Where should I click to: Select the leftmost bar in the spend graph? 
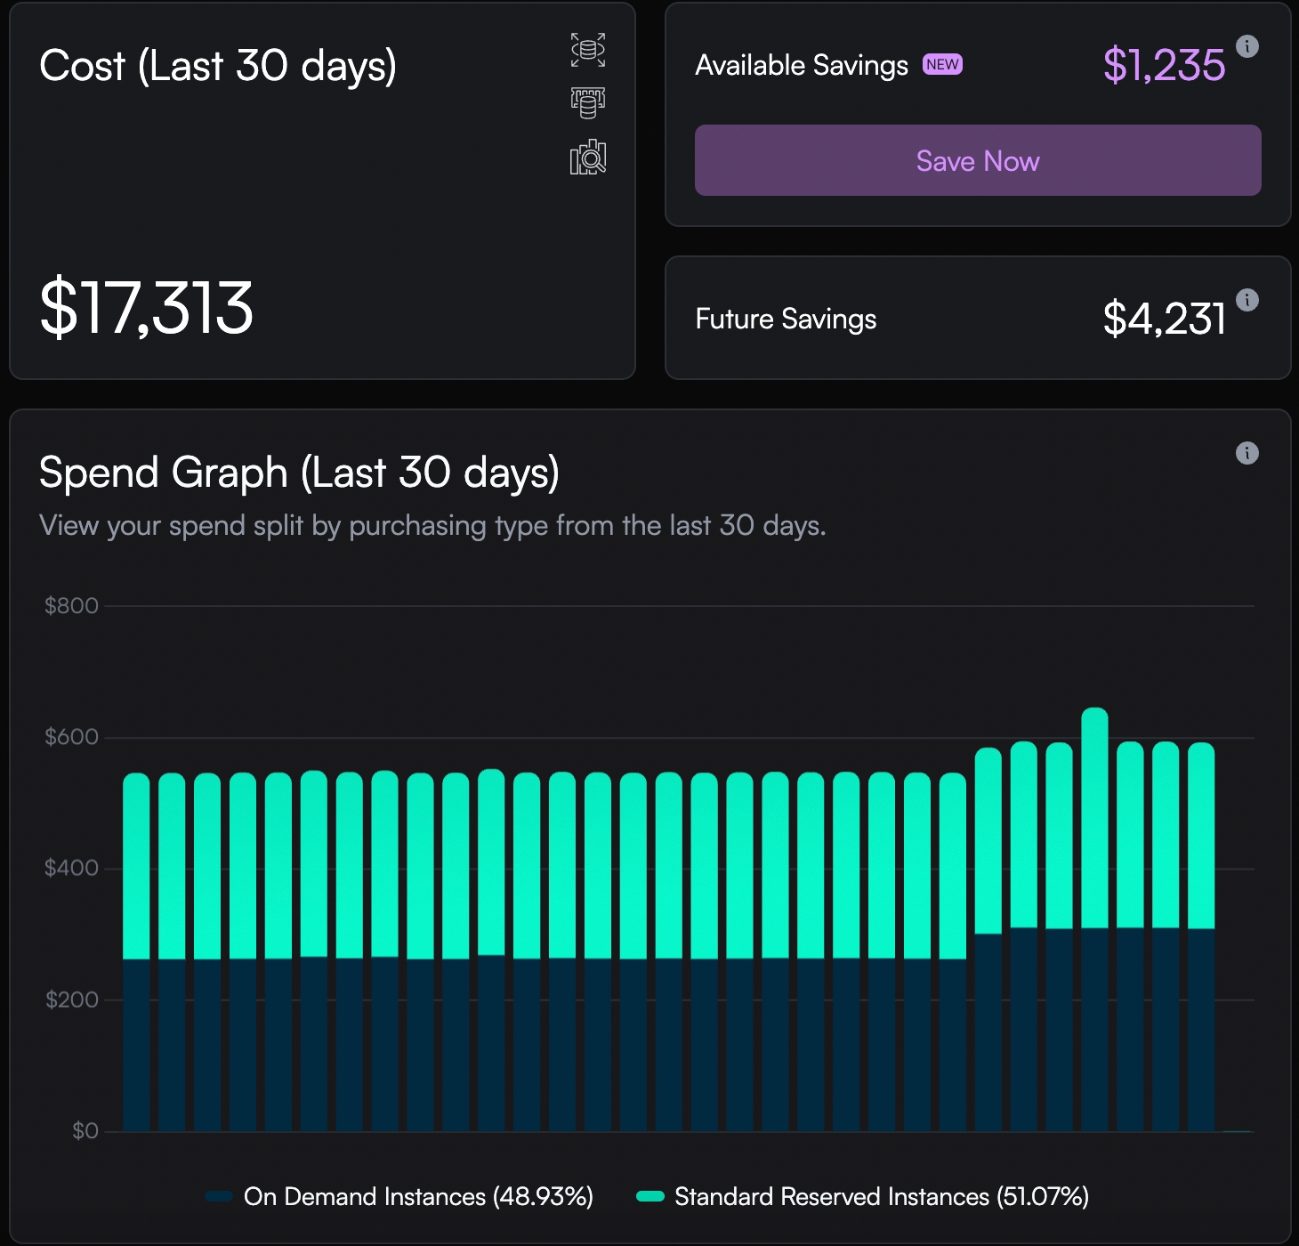pos(136,952)
